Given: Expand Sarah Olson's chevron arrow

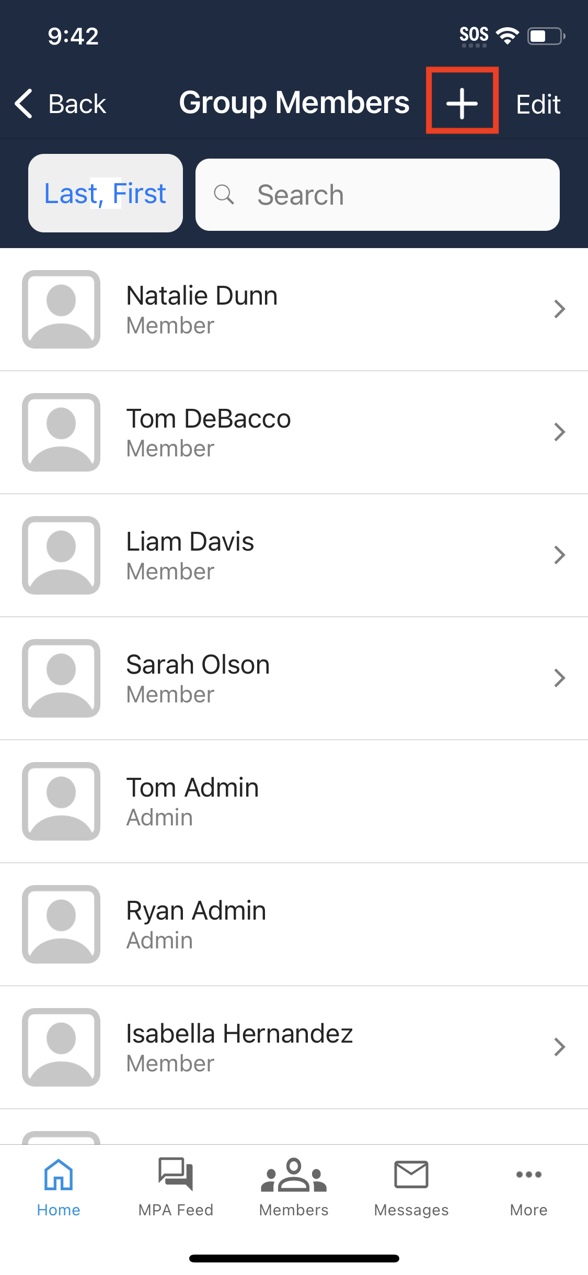Looking at the screenshot, I should 559,678.
